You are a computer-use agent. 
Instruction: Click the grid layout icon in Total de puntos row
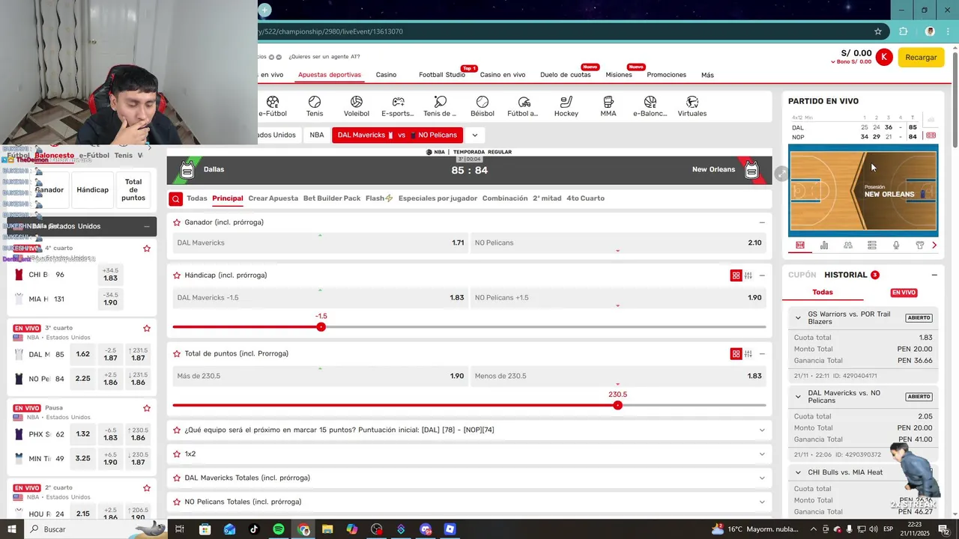(736, 354)
